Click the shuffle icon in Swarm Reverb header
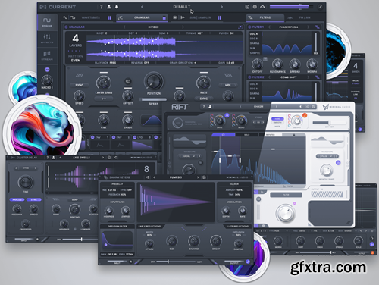Image resolution: width=379 pixels, height=285 pixels. point(147,177)
